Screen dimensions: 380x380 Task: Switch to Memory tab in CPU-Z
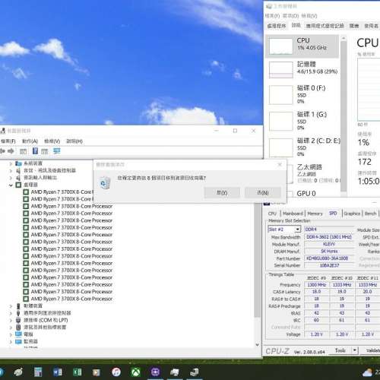315,214
